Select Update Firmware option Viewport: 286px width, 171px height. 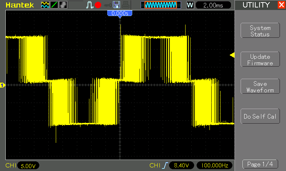click(260, 60)
